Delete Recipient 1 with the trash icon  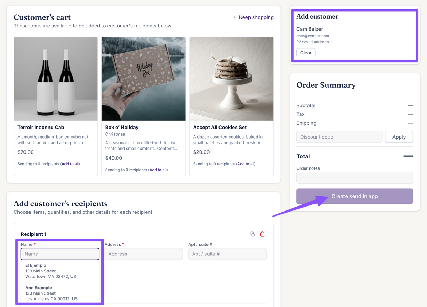(262, 234)
